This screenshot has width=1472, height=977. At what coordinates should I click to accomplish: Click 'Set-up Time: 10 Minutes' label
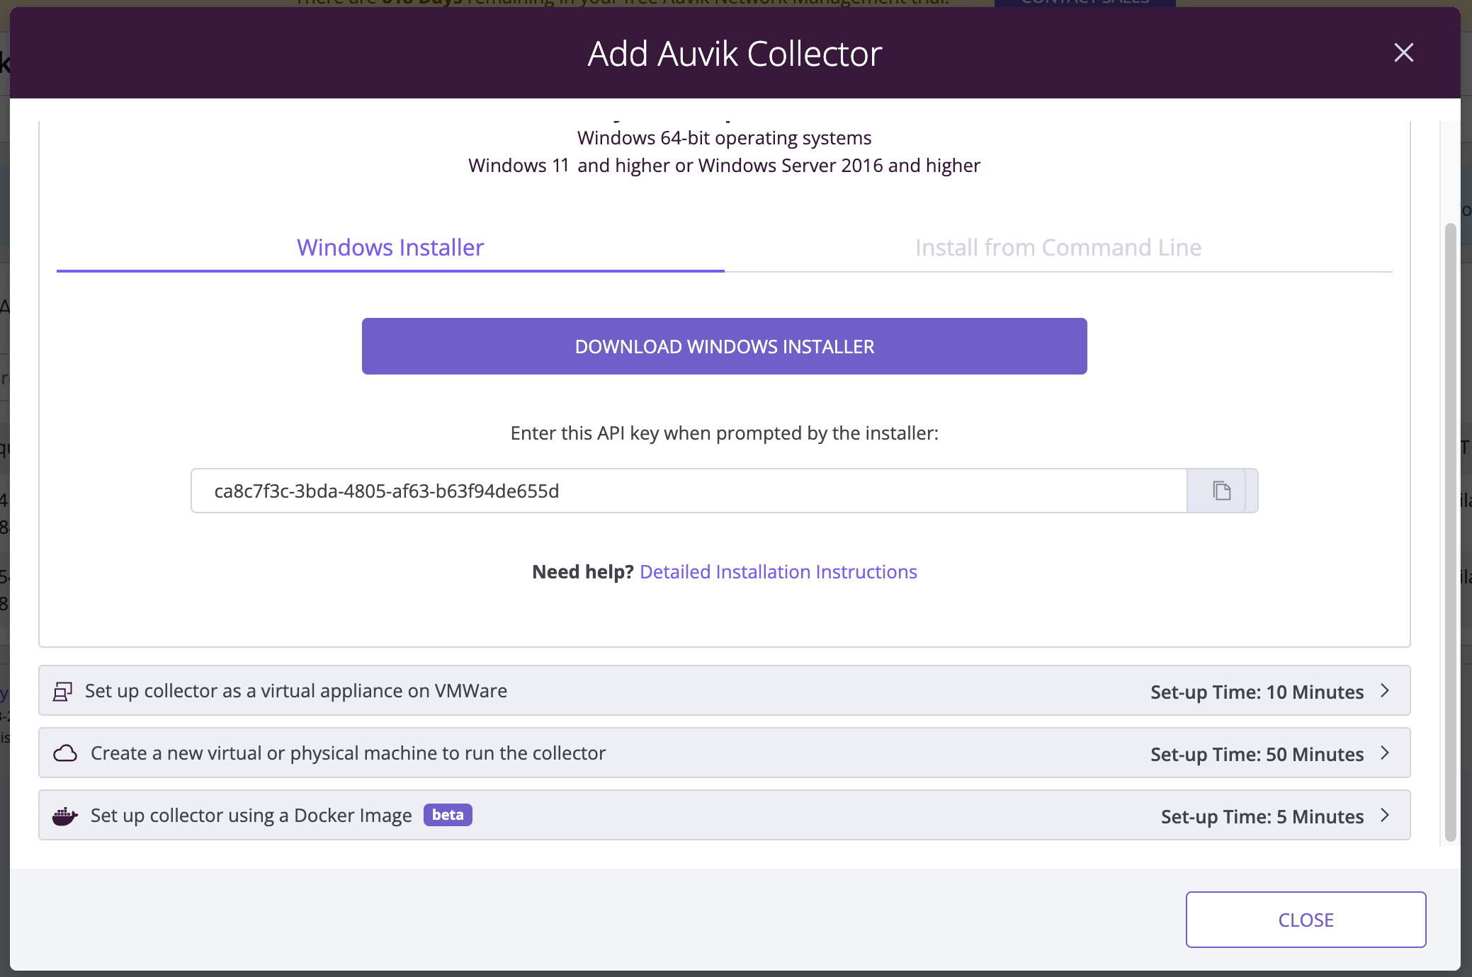(1257, 692)
